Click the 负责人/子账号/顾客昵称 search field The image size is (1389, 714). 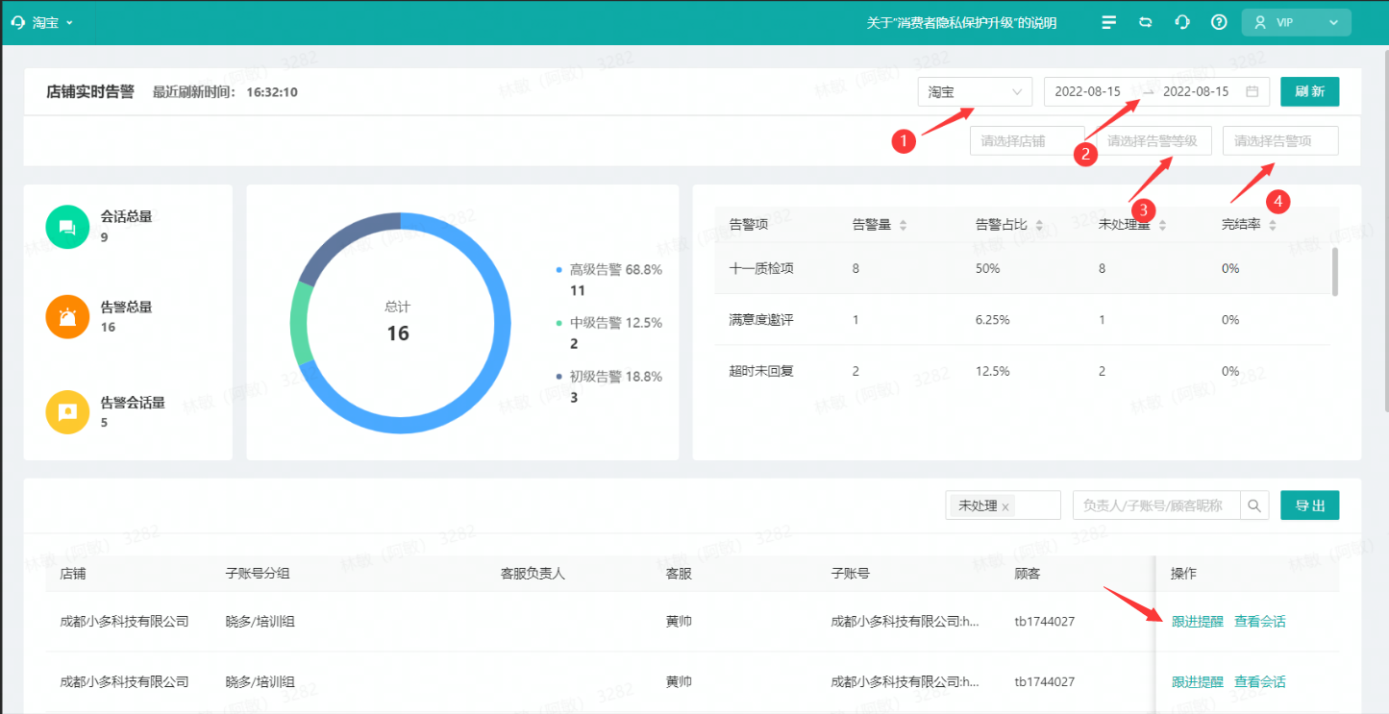pyautogui.click(x=1156, y=505)
